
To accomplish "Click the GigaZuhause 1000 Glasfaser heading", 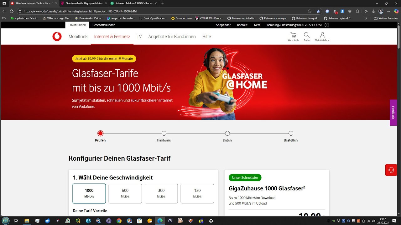I will coord(267,188).
